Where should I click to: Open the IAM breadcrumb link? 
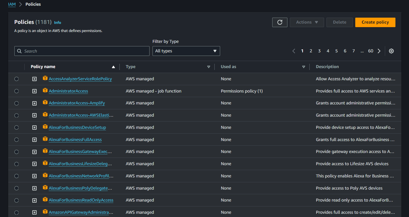pos(12,4)
